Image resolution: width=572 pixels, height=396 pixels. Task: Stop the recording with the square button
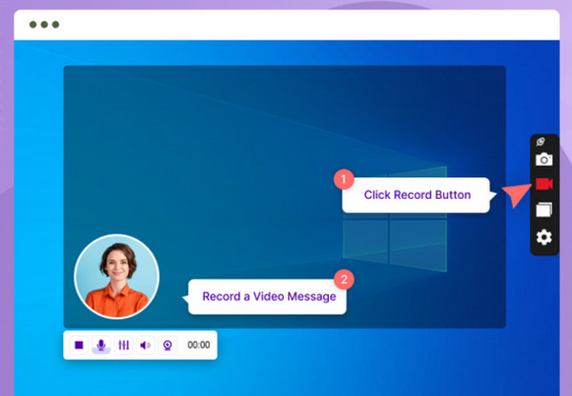click(79, 345)
